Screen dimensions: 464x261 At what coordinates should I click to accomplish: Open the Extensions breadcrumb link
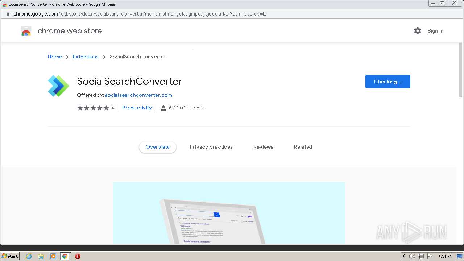[86, 57]
